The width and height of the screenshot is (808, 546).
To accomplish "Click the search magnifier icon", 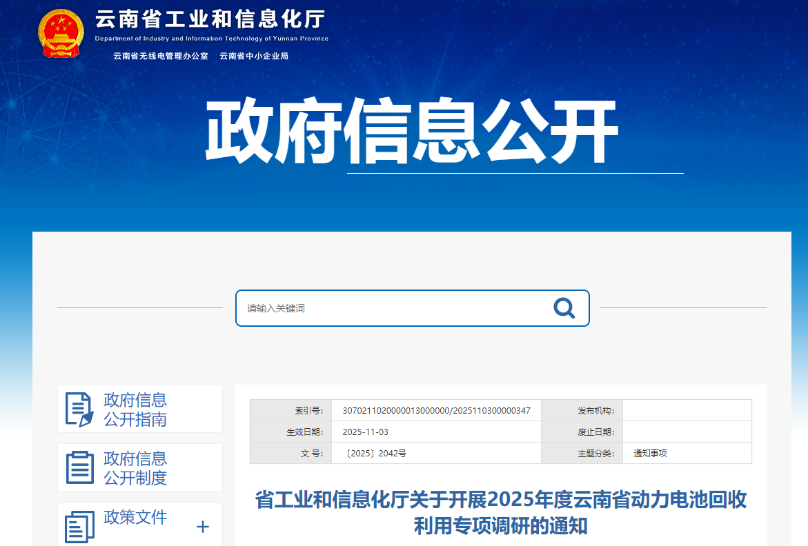I will pos(564,308).
